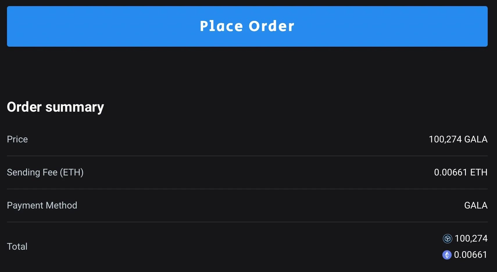The height and width of the screenshot is (272, 497).
Task: Click the Ethereum icon in Total
Action: [447, 255]
